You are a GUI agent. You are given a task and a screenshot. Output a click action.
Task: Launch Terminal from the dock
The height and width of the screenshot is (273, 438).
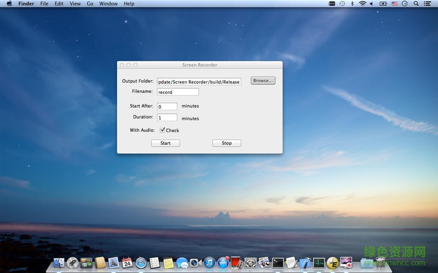pos(278,263)
